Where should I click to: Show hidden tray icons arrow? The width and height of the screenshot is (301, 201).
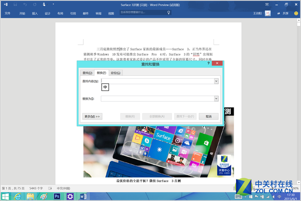pyautogui.click(x=246, y=197)
